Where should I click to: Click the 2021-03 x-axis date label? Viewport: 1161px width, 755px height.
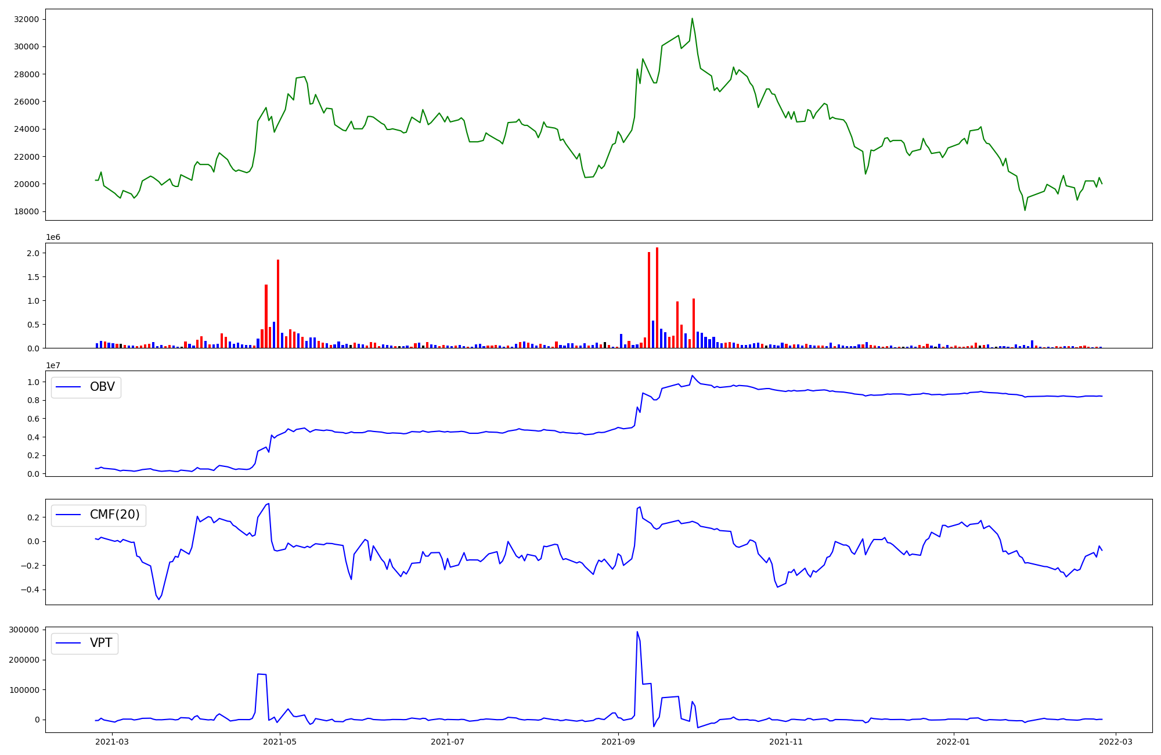(111, 742)
